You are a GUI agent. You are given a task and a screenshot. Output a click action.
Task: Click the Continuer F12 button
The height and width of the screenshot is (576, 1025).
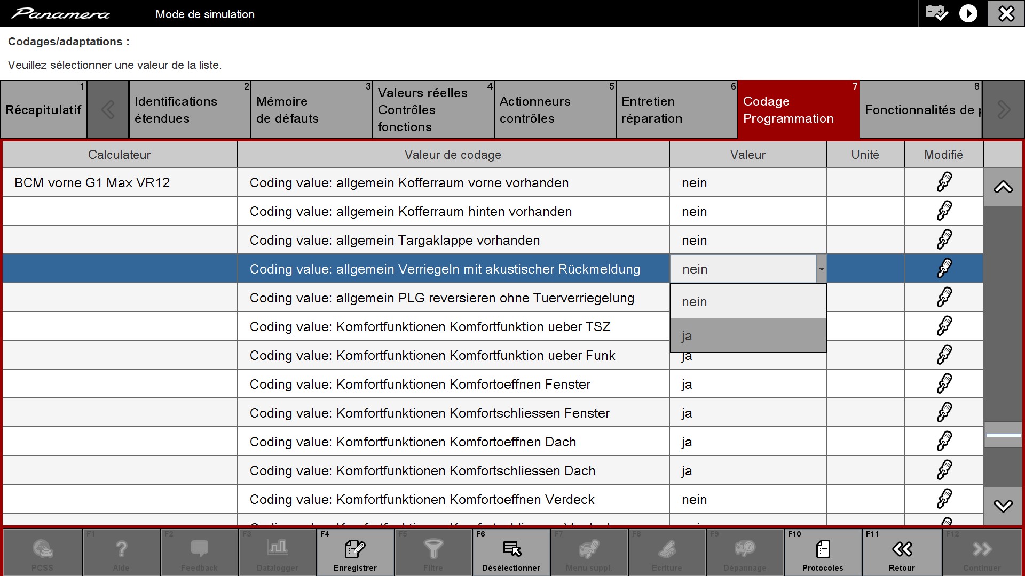(982, 552)
